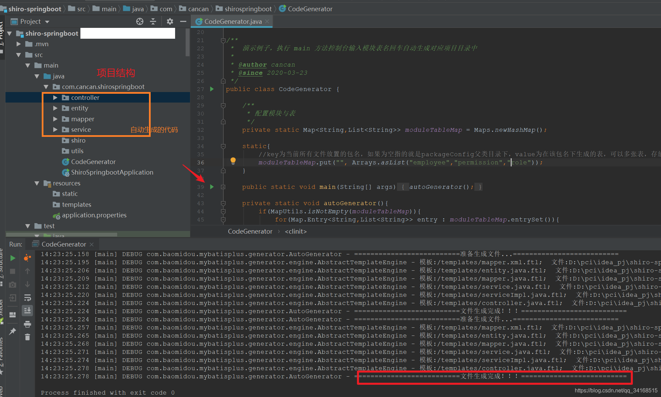Toggle scroll to end in Run console
This screenshot has height=397, width=661.
click(27, 310)
